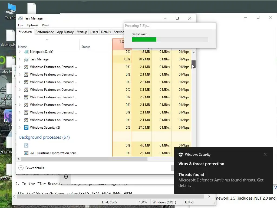This screenshot has height=208, width=277.
Task: Open the View menu in Task Manager
Action: click(x=45, y=25)
